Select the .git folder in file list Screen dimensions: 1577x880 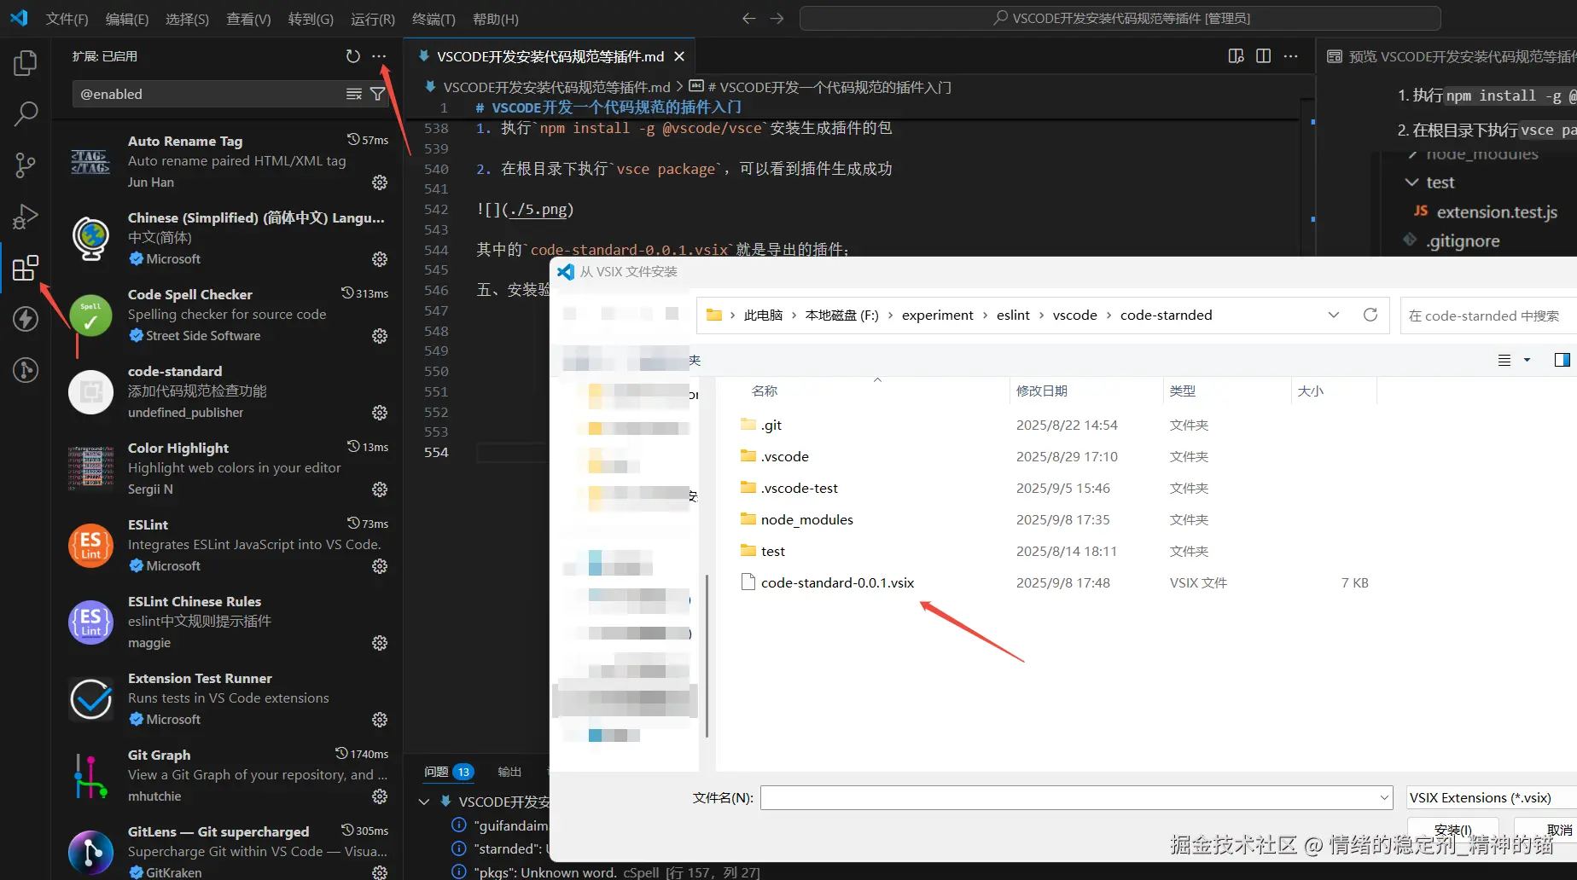pos(771,426)
